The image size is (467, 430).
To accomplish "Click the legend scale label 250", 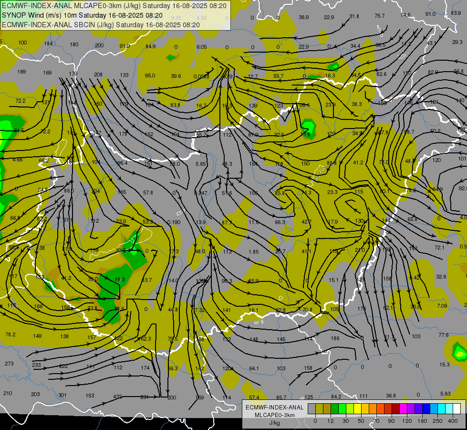I will pyautogui.click(x=437, y=421).
